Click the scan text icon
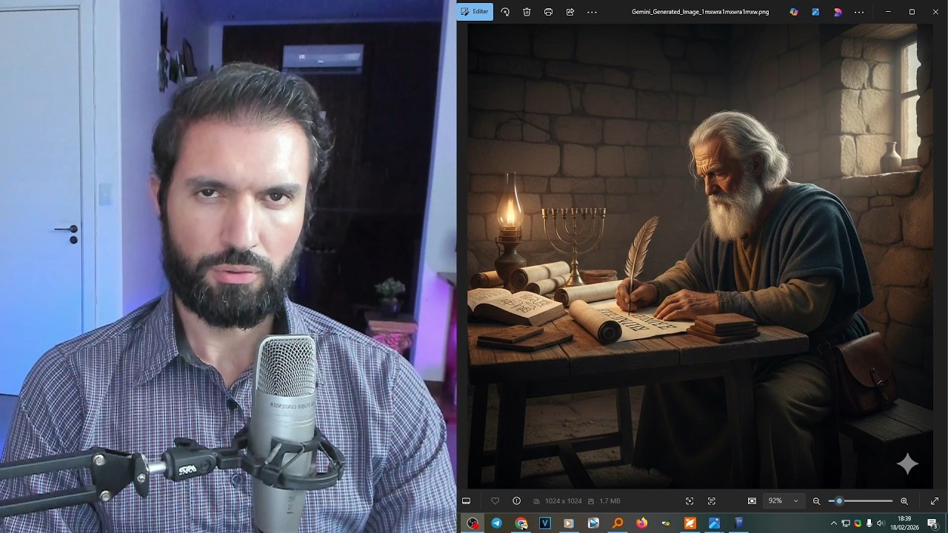The image size is (948, 533). tap(712, 501)
